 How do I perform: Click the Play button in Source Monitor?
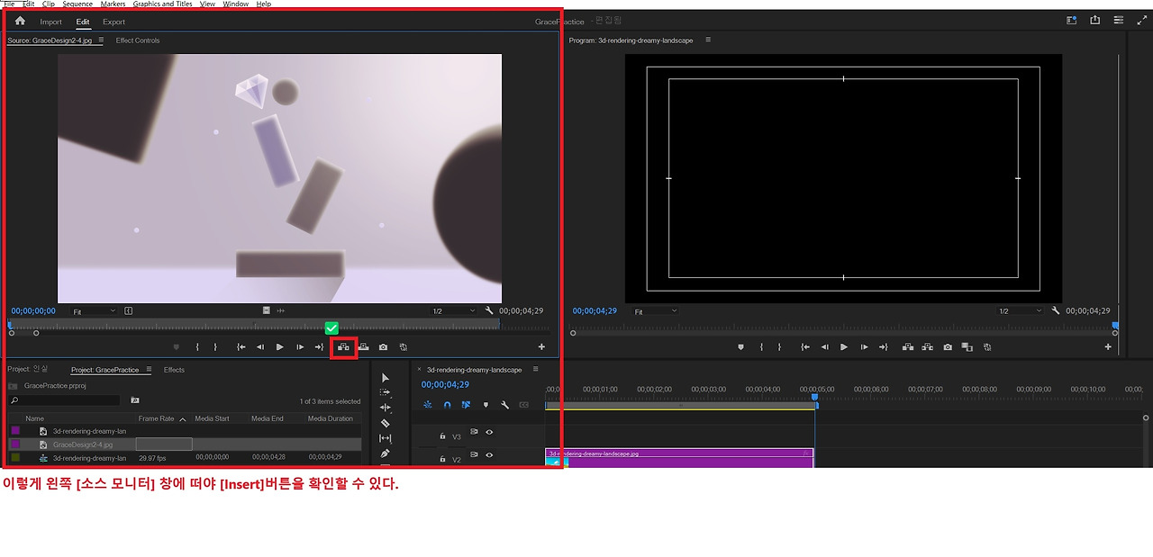[279, 346]
